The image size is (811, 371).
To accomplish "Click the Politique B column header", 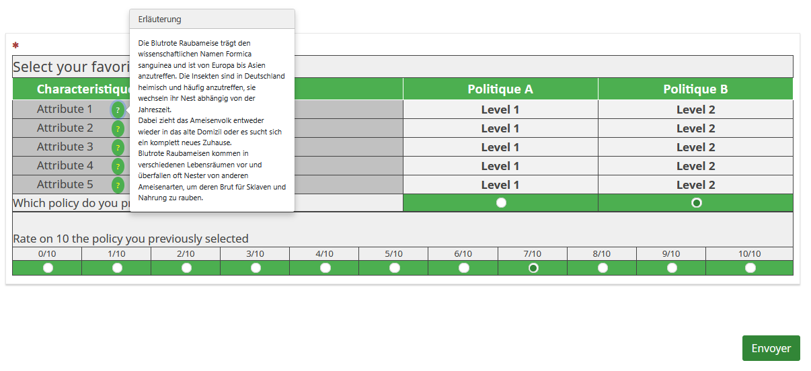I will pos(695,89).
